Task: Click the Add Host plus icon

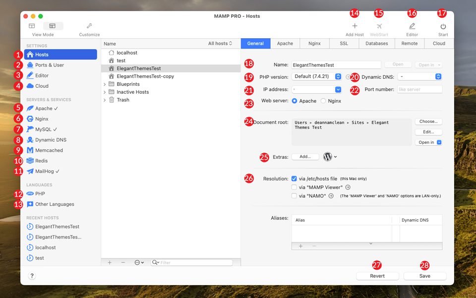Action: pos(355,26)
